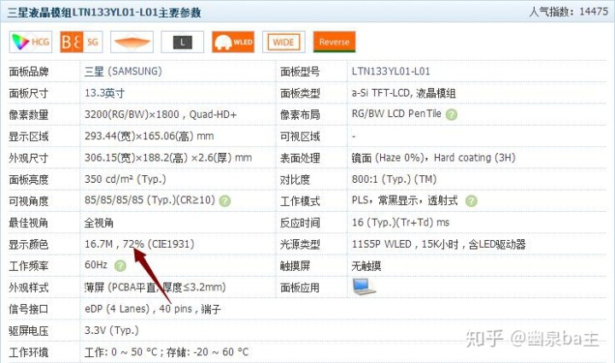Click help icon beside RG/BW LCD PenTile
Viewport: 615px width, 363px height.
point(452,114)
